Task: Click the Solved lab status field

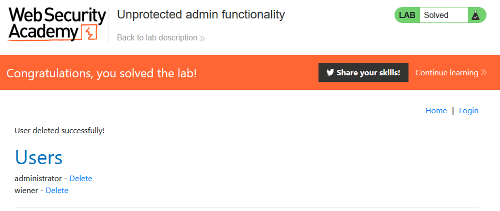Action: pos(443,15)
